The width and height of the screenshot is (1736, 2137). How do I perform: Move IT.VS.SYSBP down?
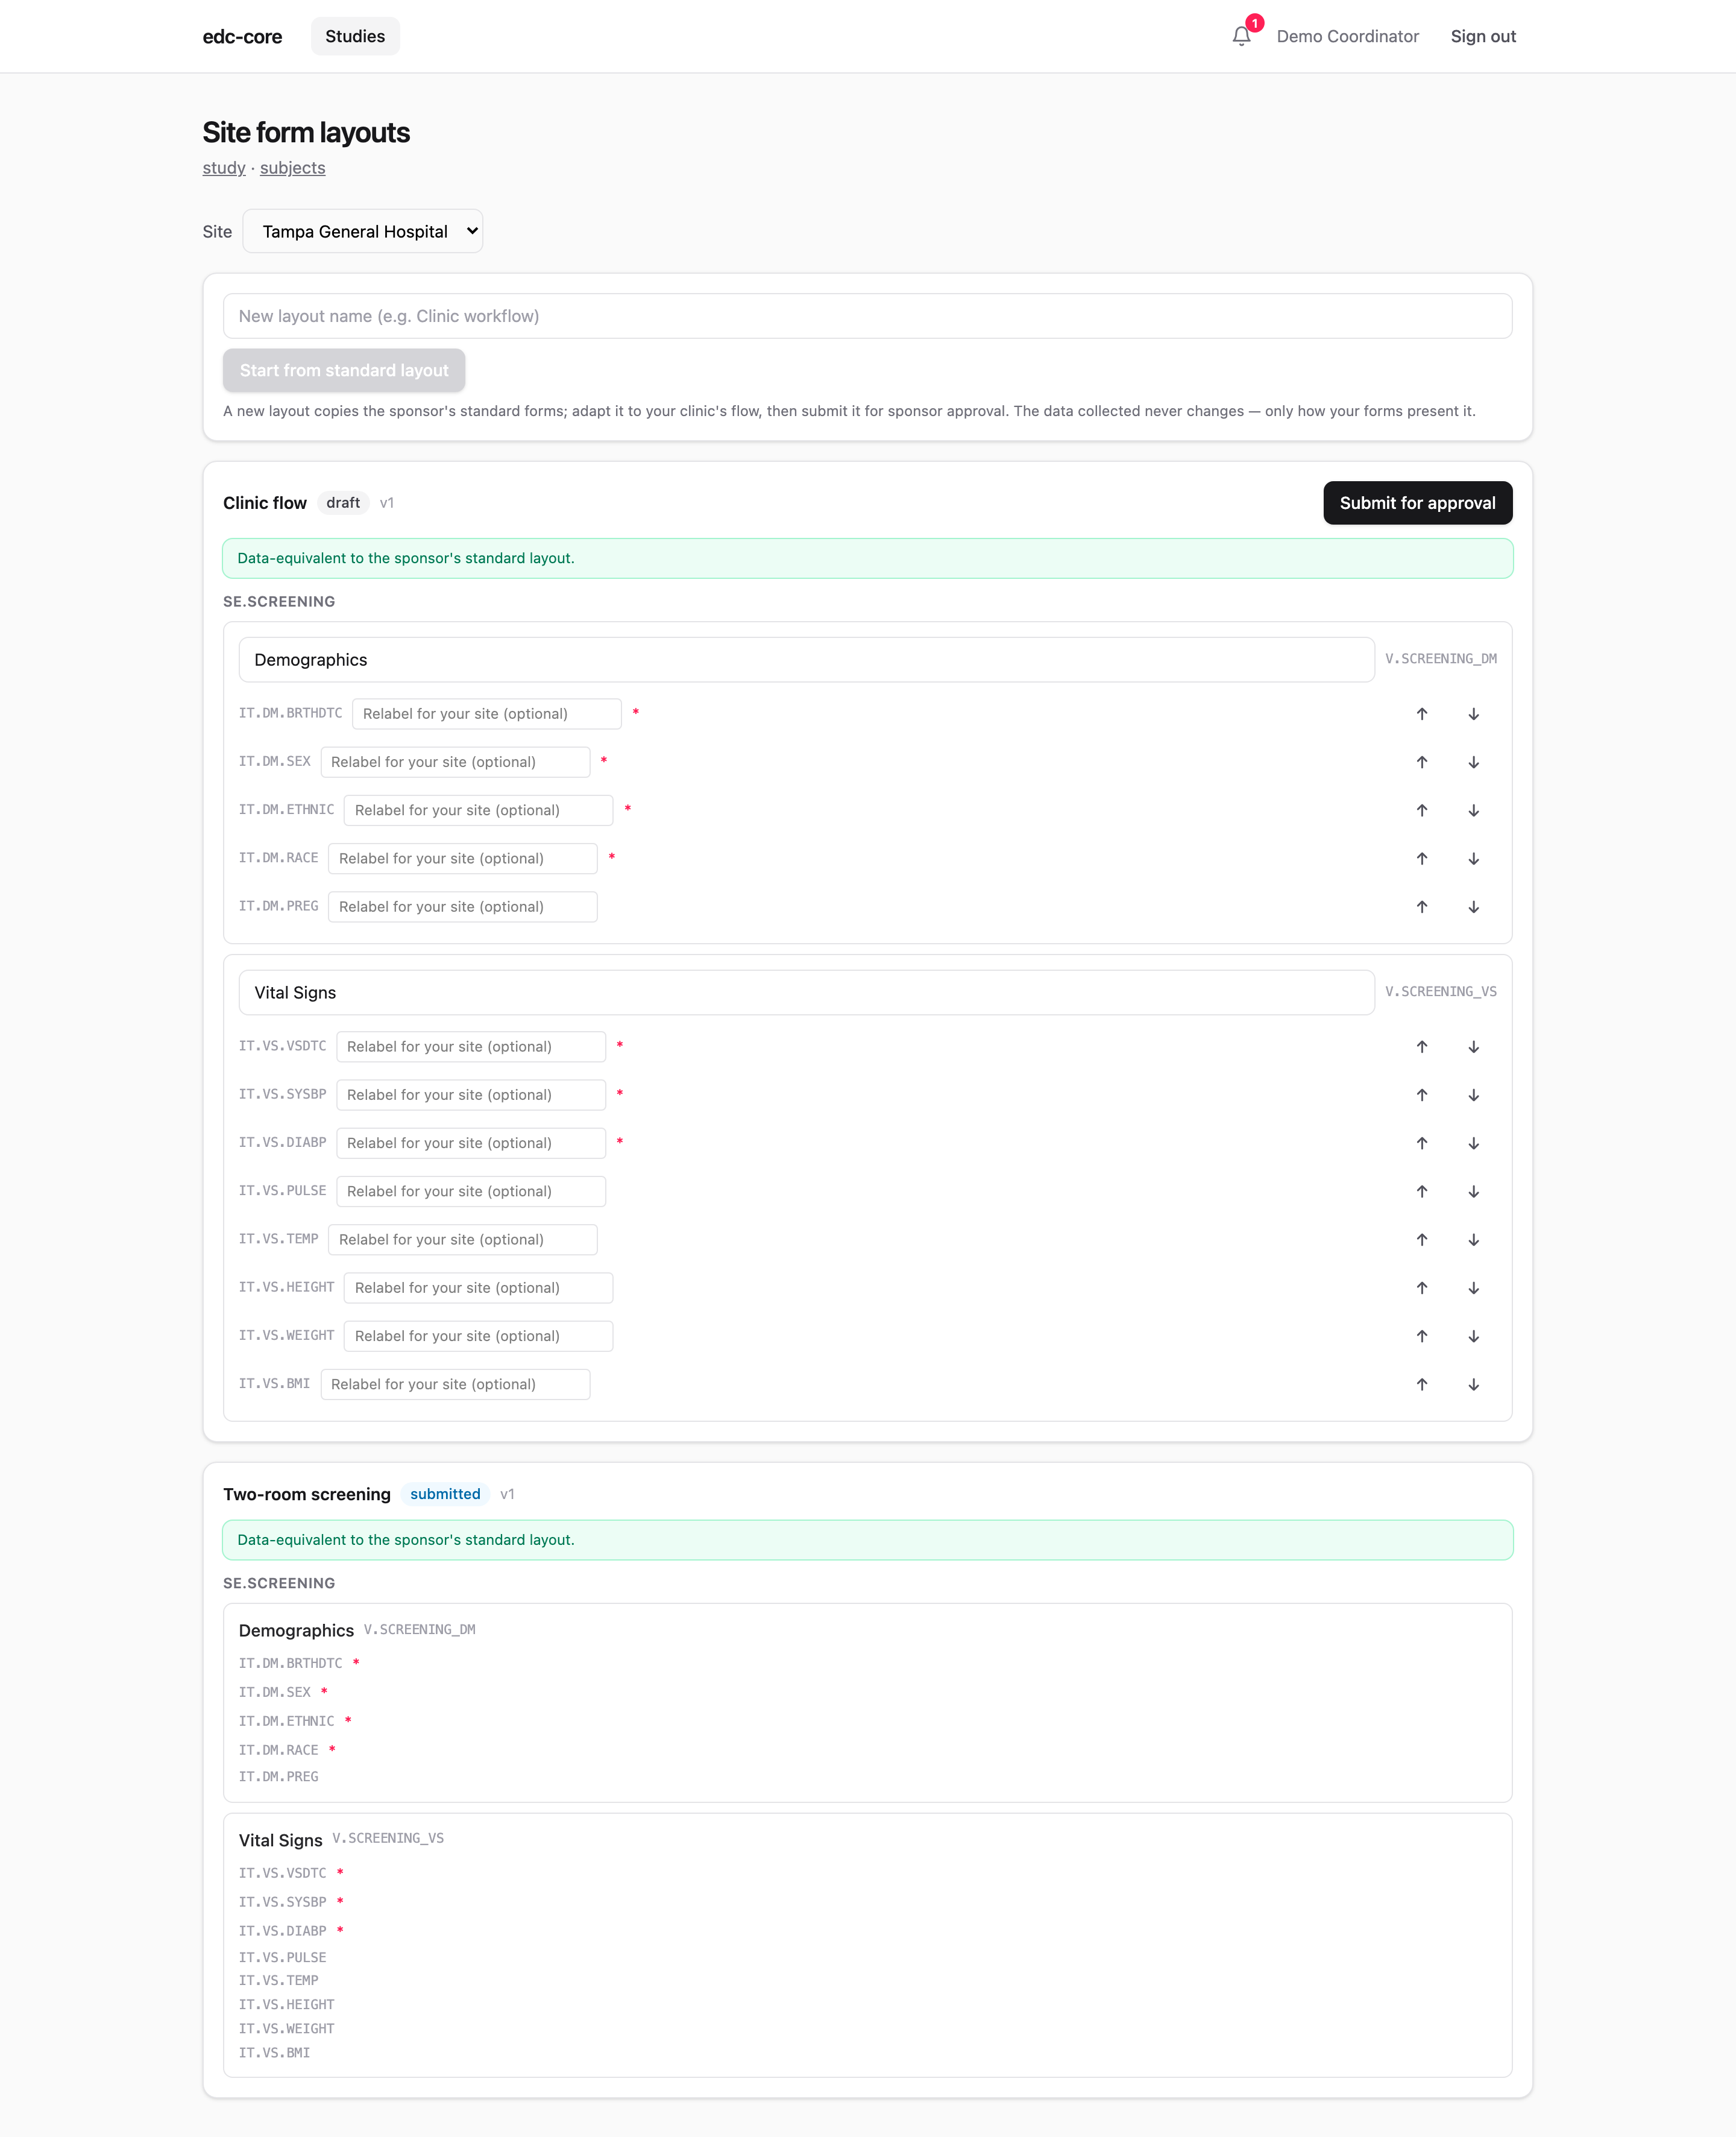click(x=1474, y=1094)
